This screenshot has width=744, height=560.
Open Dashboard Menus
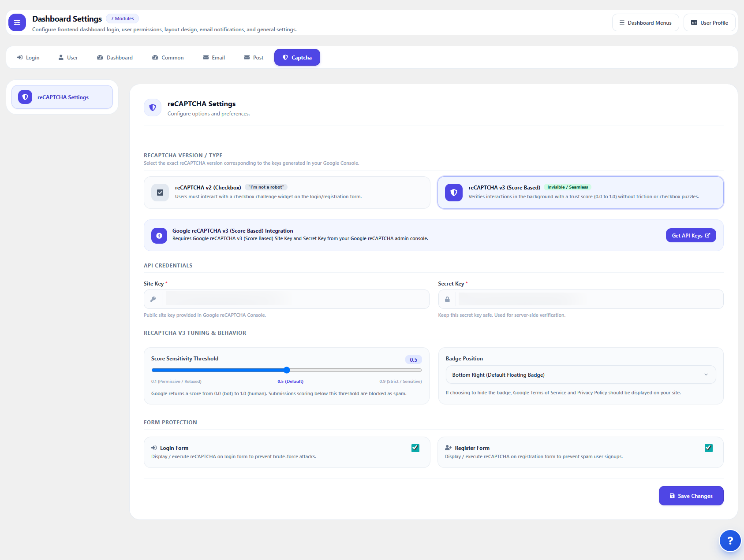tap(645, 22)
